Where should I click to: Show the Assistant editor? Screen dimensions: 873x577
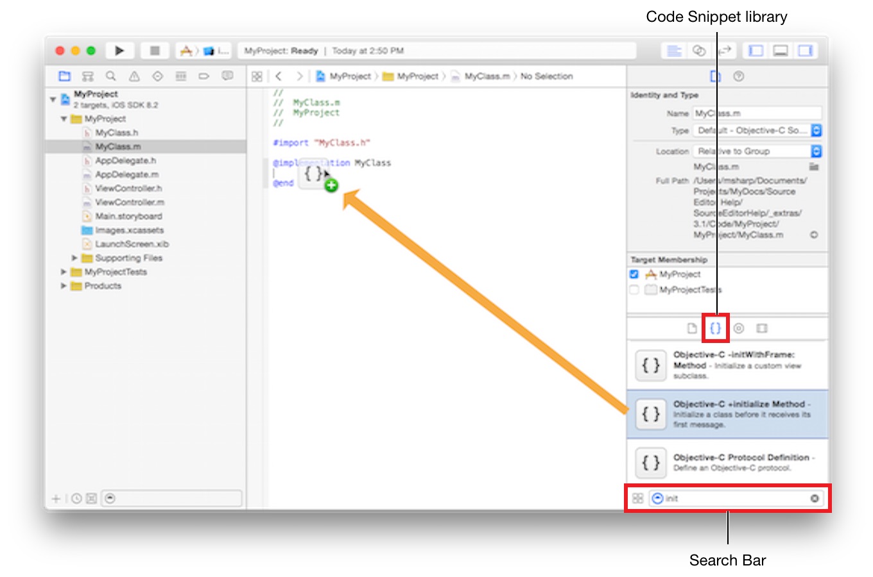[699, 51]
